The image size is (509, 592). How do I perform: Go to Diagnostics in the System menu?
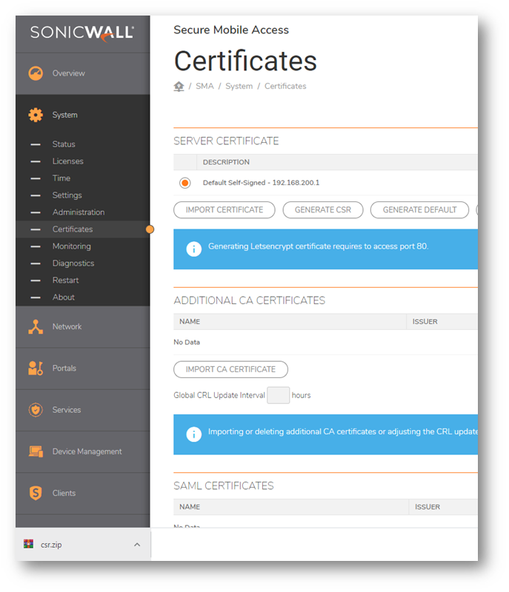pos(73,263)
